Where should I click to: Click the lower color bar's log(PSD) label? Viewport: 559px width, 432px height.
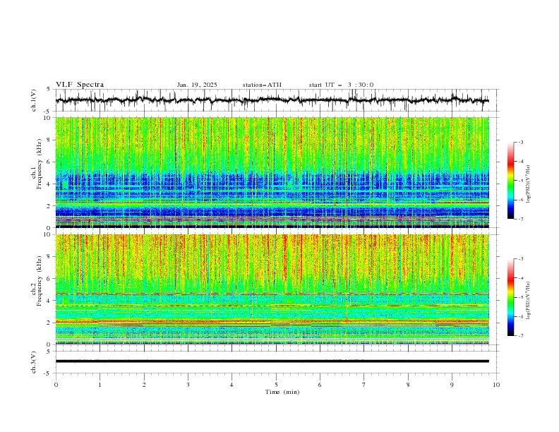(528, 301)
